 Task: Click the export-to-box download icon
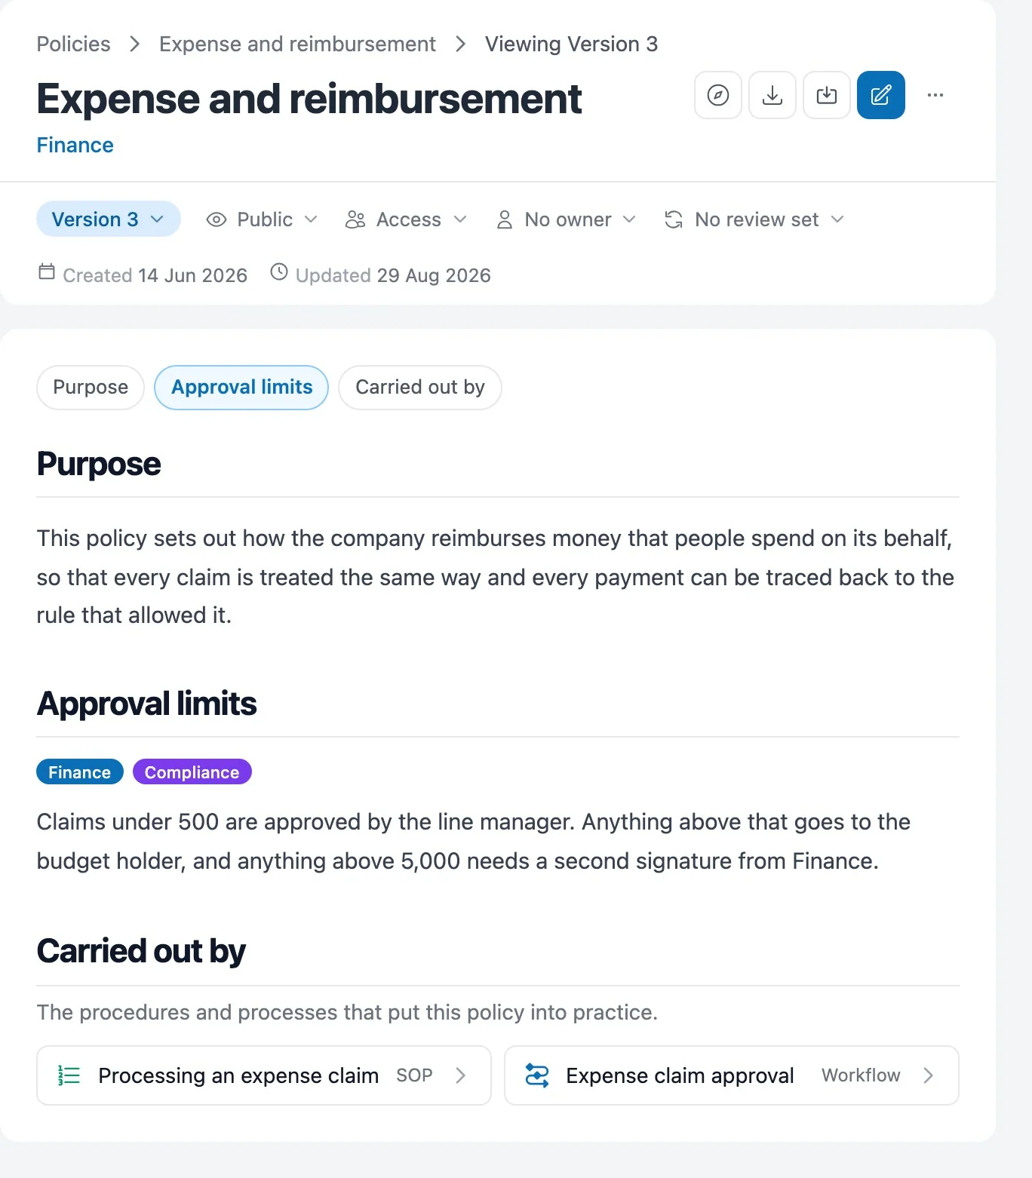tap(826, 95)
